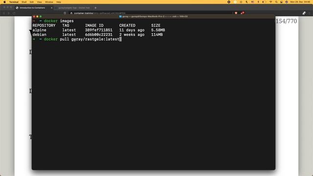
Task: Open the Brave shield icon
Action: (236, 13)
